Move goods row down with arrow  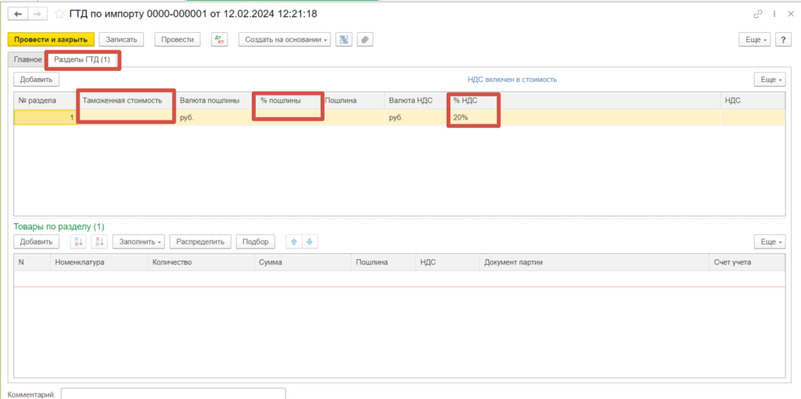tap(309, 242)
